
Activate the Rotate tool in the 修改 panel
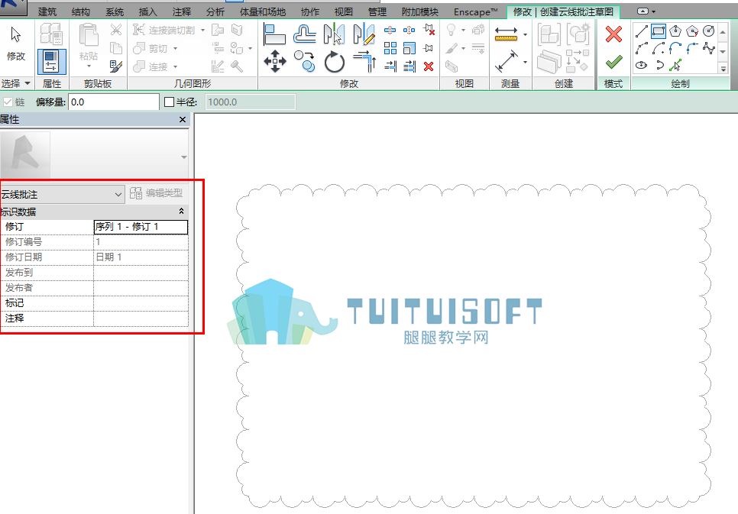click(334, 62)
